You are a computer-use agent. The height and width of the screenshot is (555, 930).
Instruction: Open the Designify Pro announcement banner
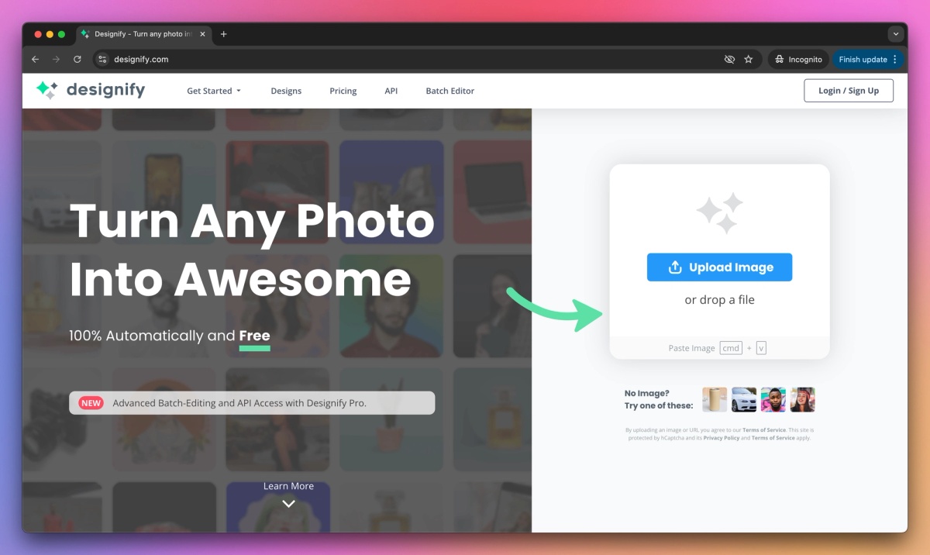coord(252,403)
